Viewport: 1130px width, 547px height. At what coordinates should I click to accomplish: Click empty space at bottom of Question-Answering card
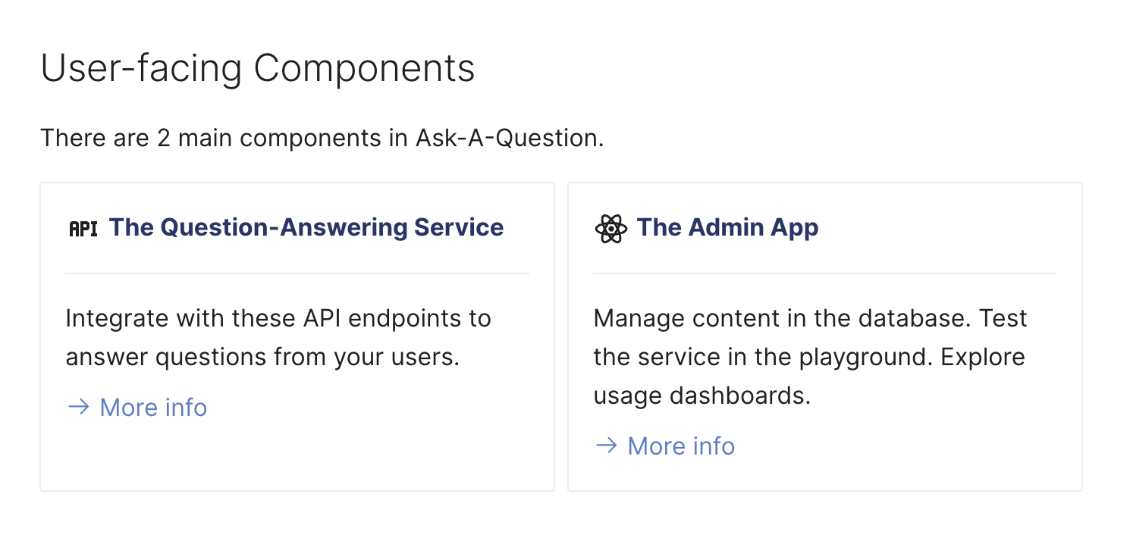coord(297,458)
